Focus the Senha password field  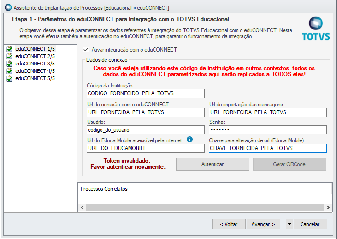click(268, 130)
